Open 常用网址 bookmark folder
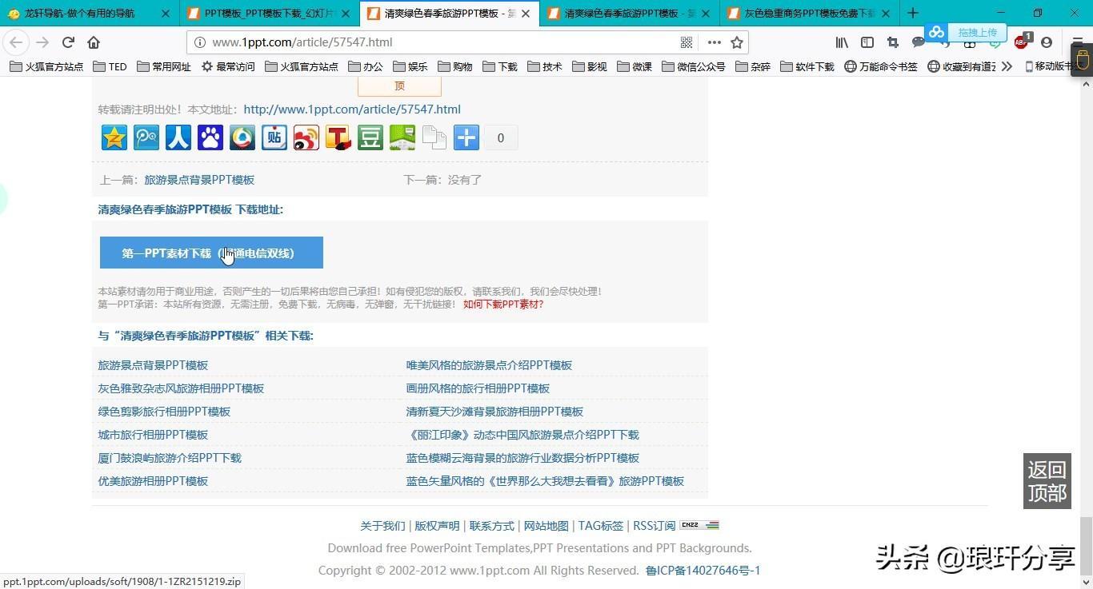This screenshot has height=589, width=1093. click(163, 66)
